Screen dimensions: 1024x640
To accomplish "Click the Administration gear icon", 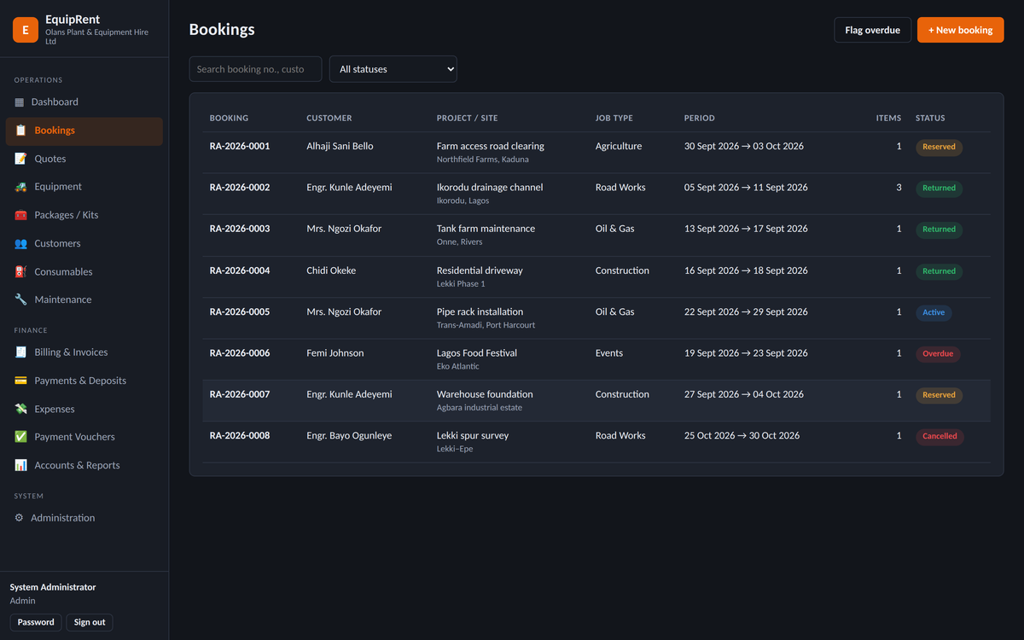I will pyautogui.click(x=20, y=518).
